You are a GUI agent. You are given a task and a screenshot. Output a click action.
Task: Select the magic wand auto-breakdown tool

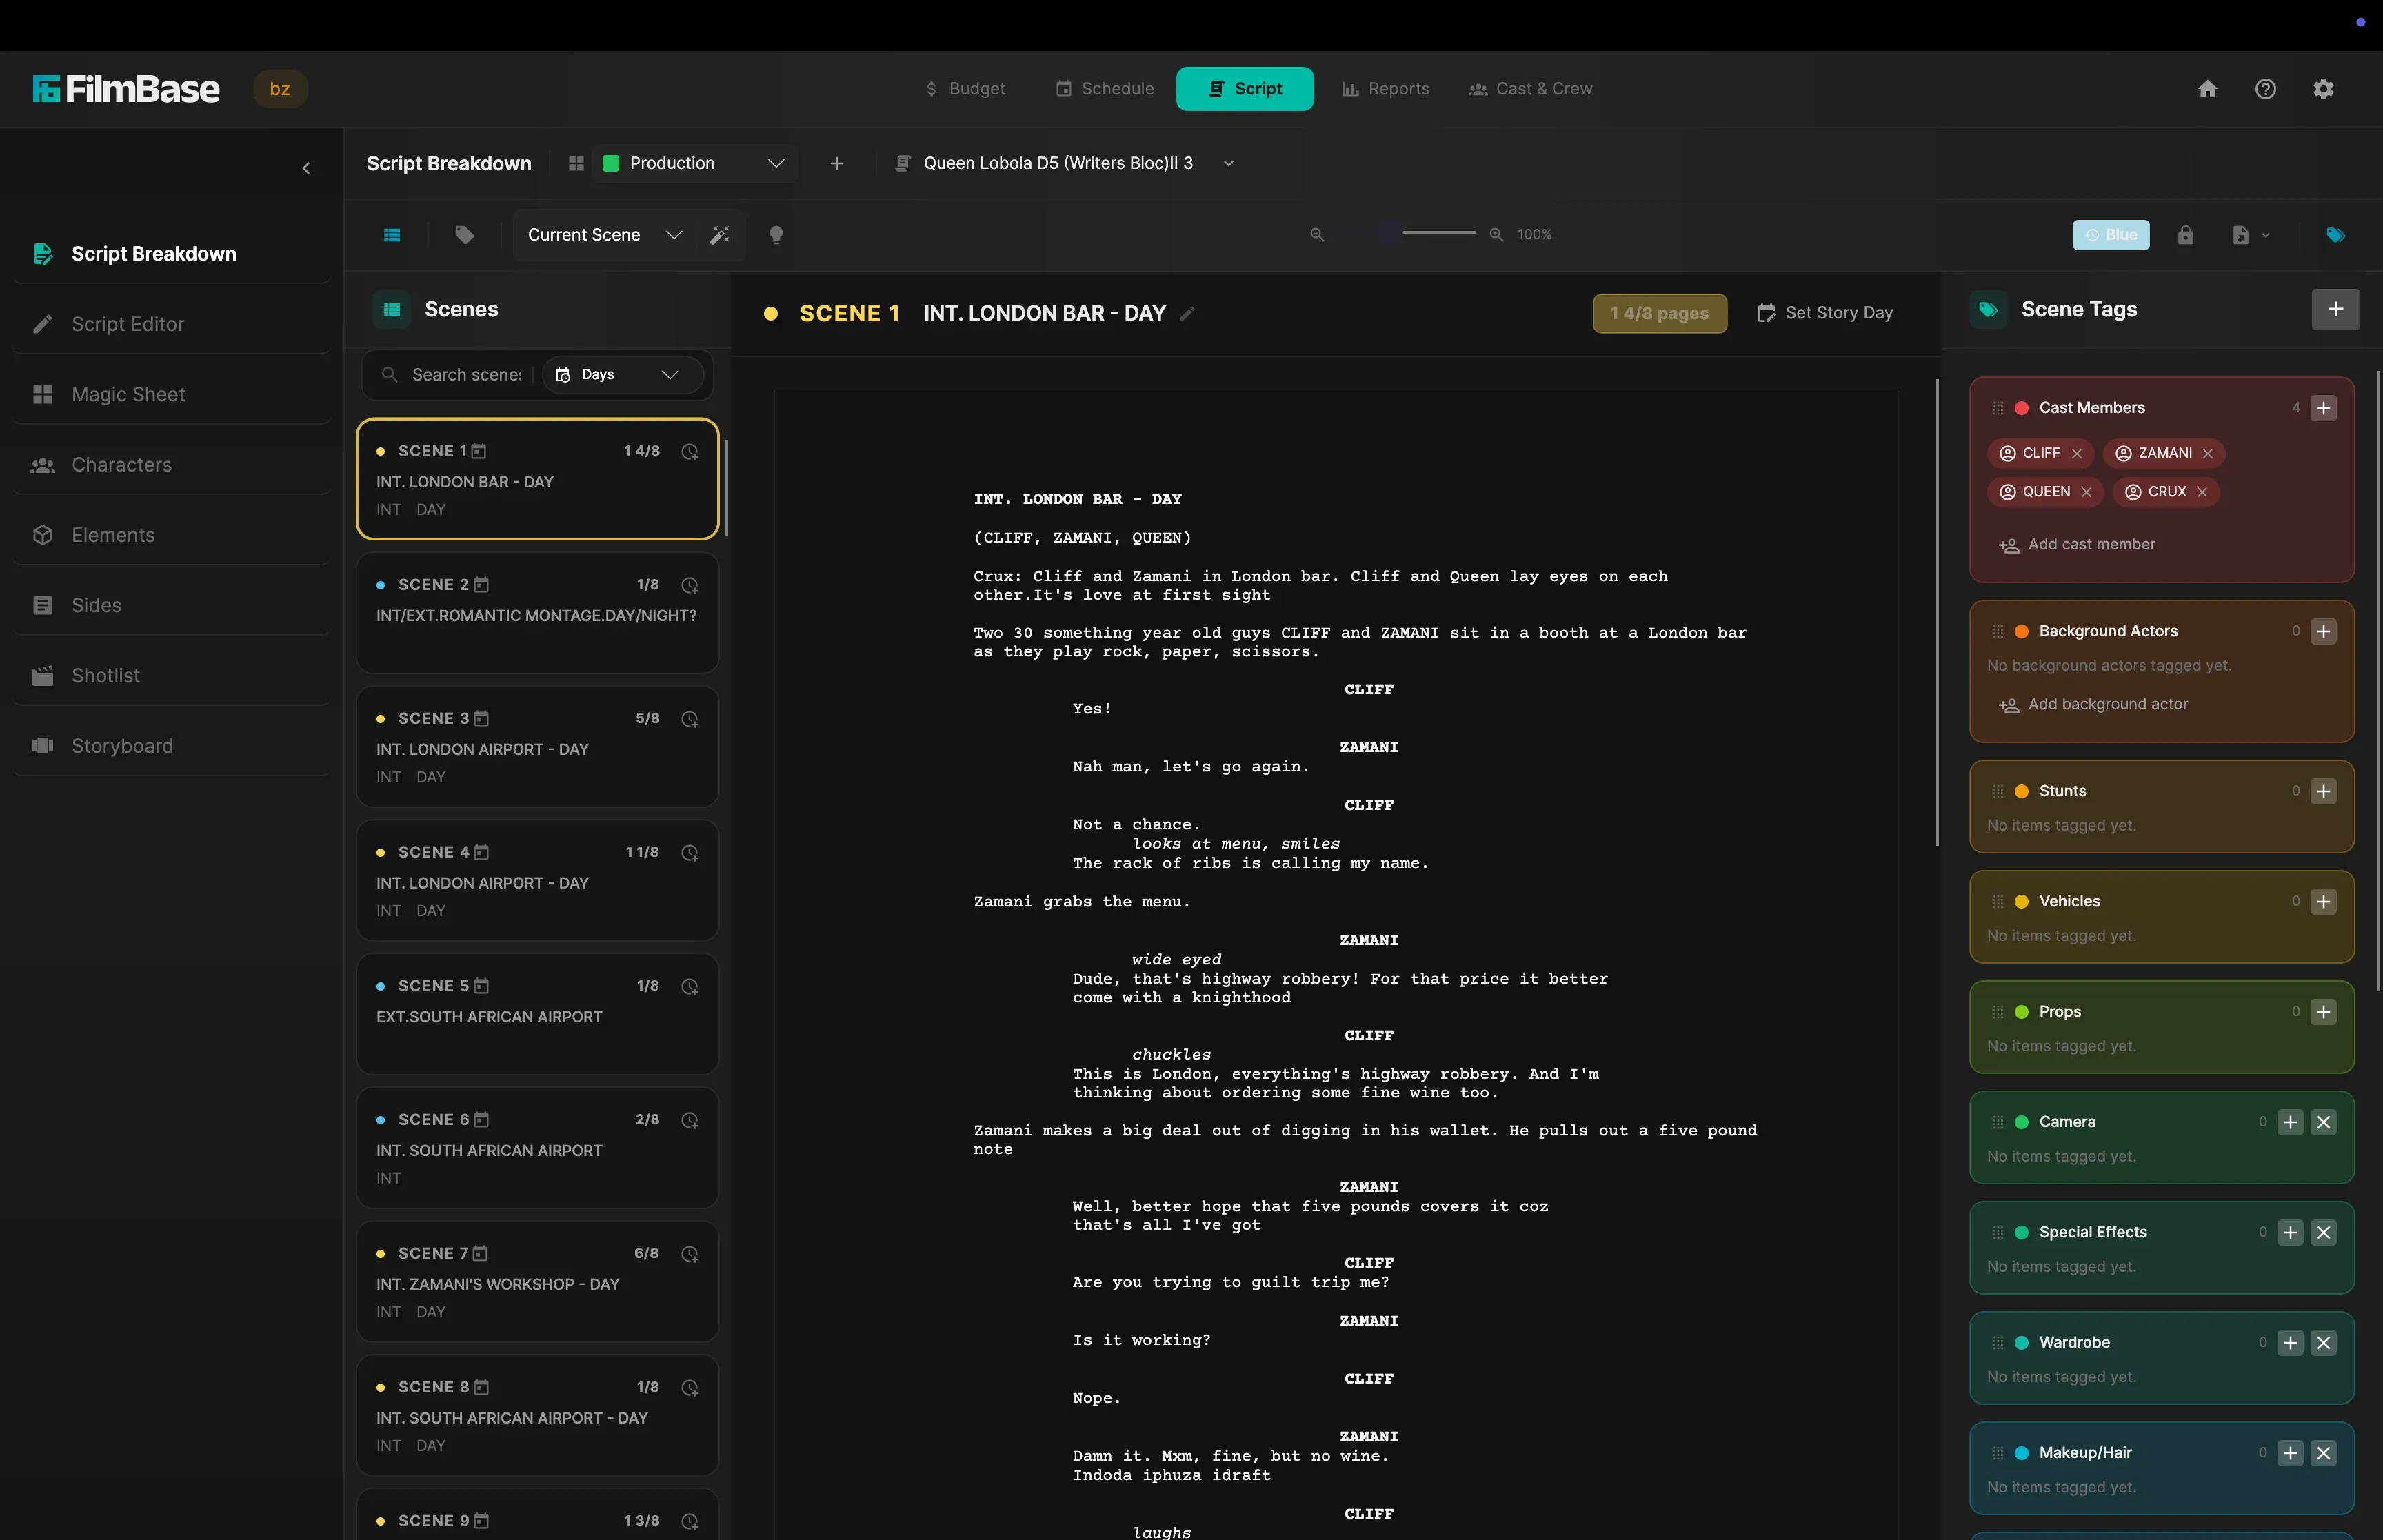[720, 234]
